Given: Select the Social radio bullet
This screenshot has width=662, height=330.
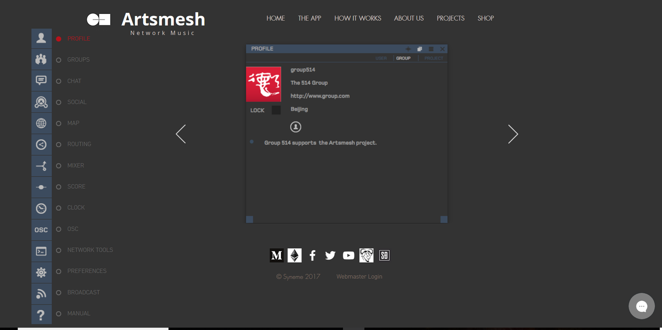Looking at the screenshot, I should (58, 102).
